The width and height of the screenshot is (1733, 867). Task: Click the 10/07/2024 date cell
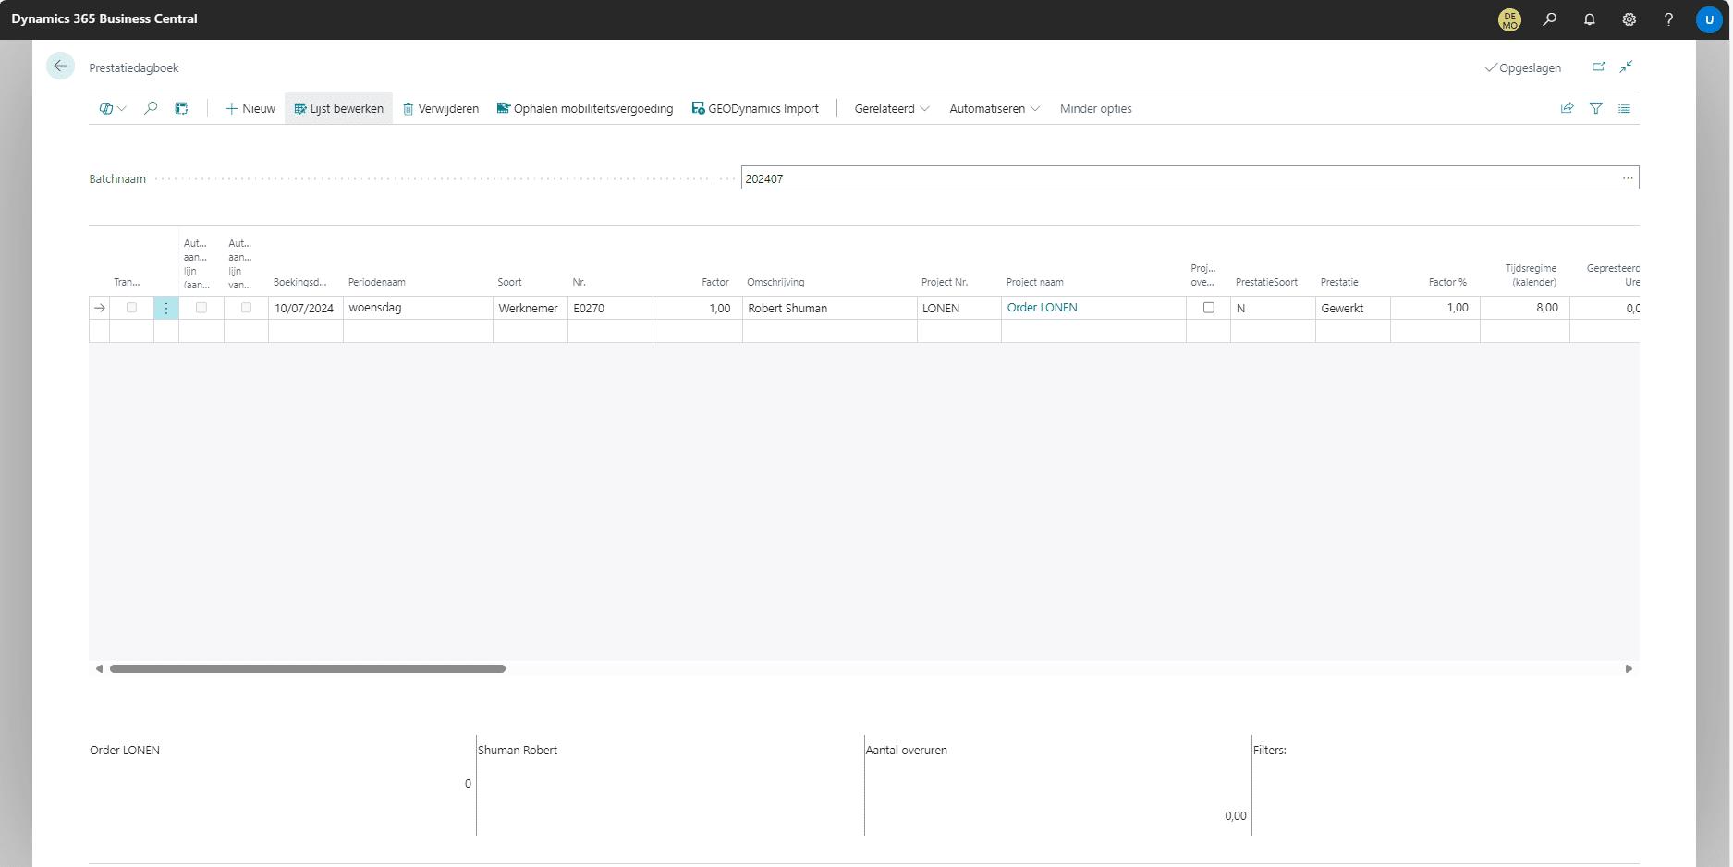305,308
